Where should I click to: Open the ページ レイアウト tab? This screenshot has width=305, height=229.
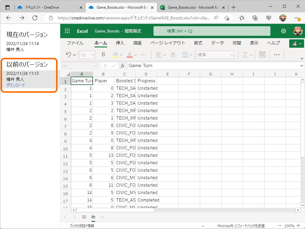[x=168, y=43]
